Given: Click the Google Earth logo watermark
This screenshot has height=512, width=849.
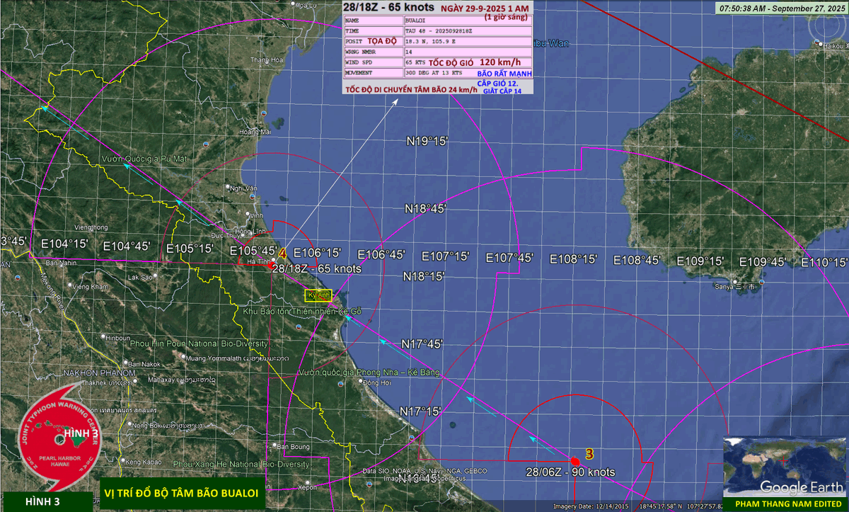Looking at the screenshot, I should pos(803,487).
